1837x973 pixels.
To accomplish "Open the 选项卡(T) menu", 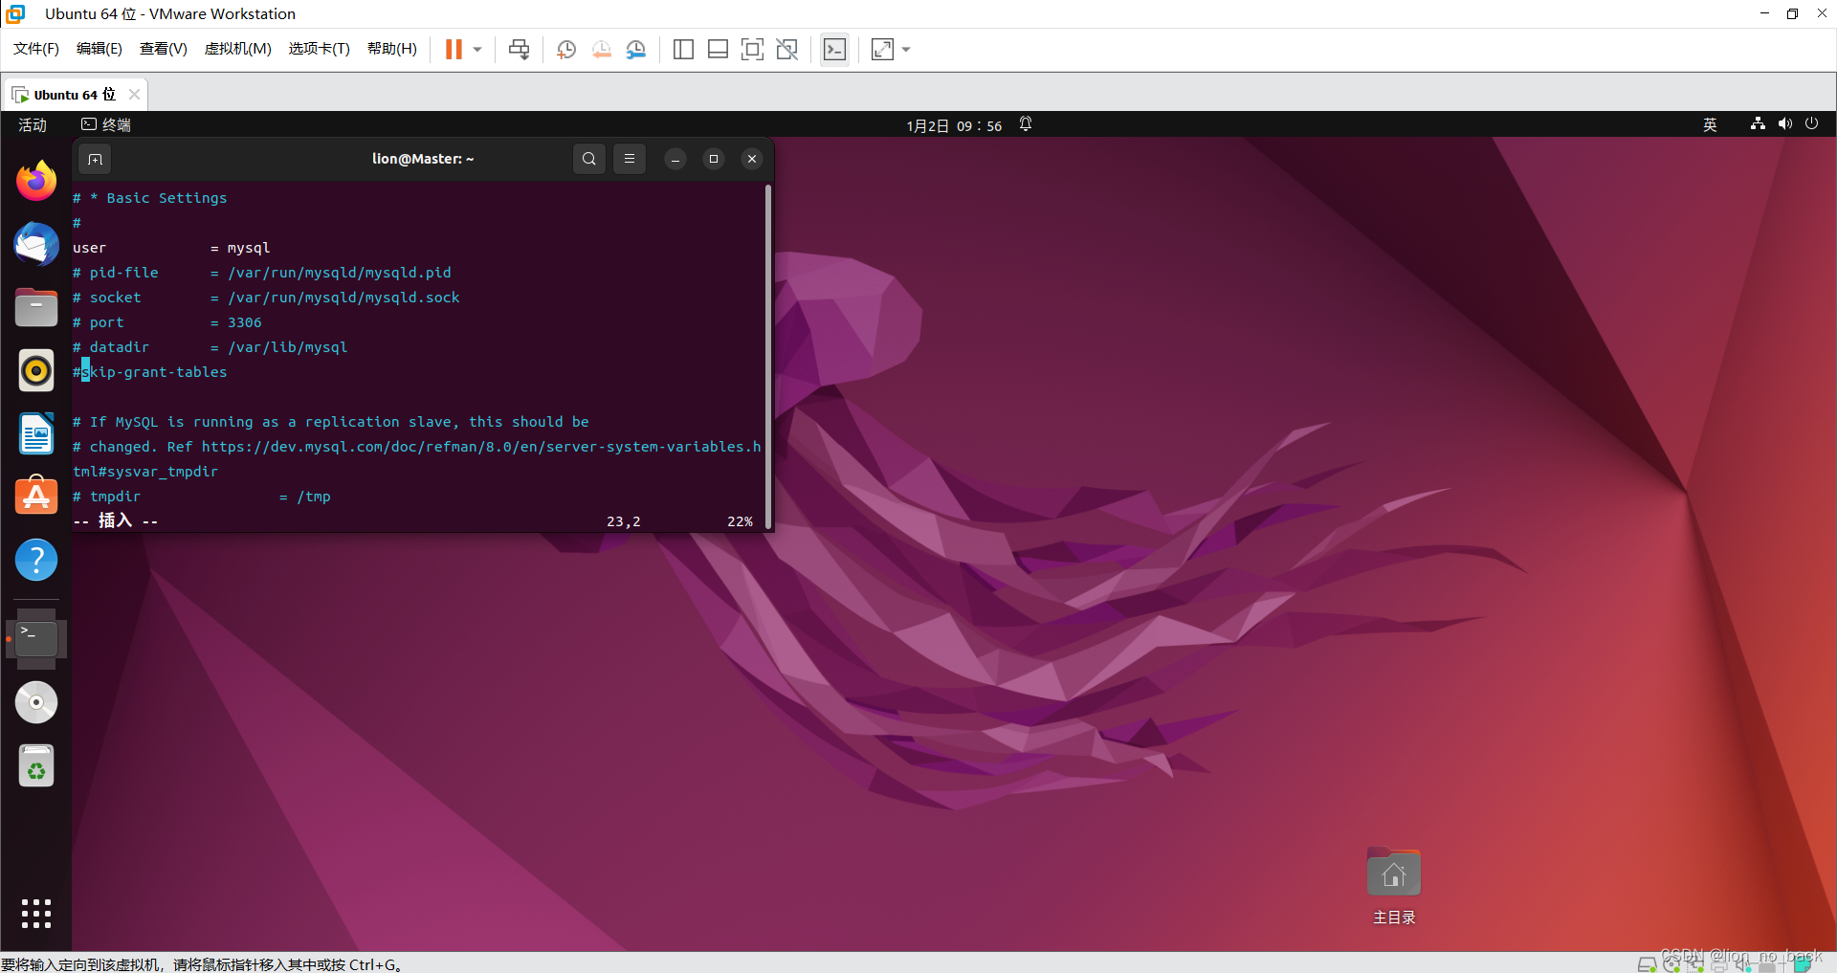I will [320, 49].
